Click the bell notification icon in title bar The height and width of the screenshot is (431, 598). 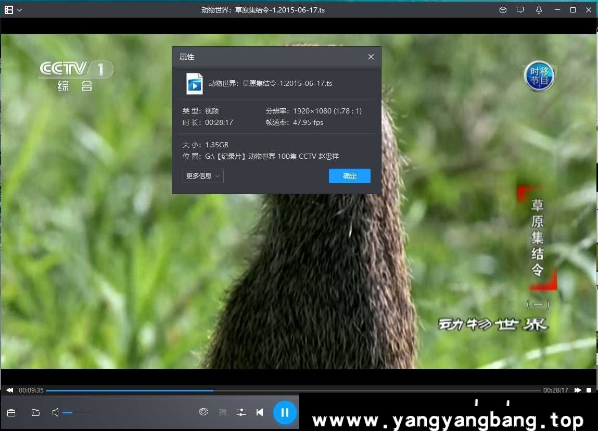click(539, 9)
